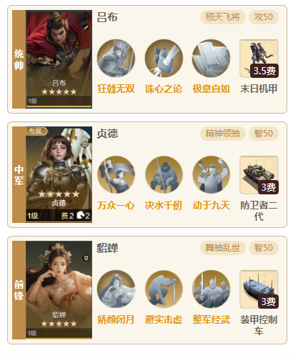Click the 攻50 attribute badge

[x=264, y=17]
